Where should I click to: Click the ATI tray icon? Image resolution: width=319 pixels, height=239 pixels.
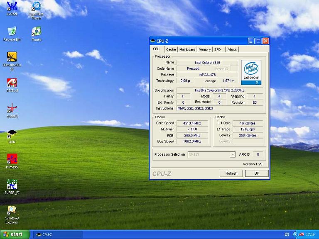(x=302, y=234)
